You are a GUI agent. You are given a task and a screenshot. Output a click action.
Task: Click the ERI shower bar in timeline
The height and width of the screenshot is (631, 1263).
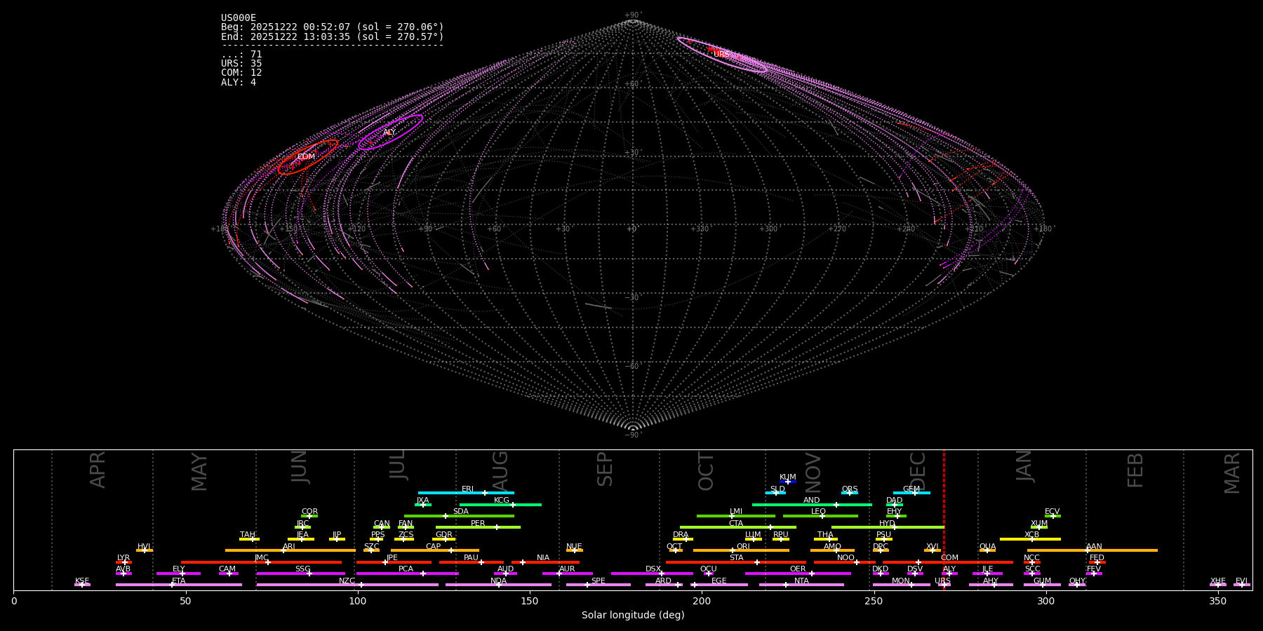(466, 493)
